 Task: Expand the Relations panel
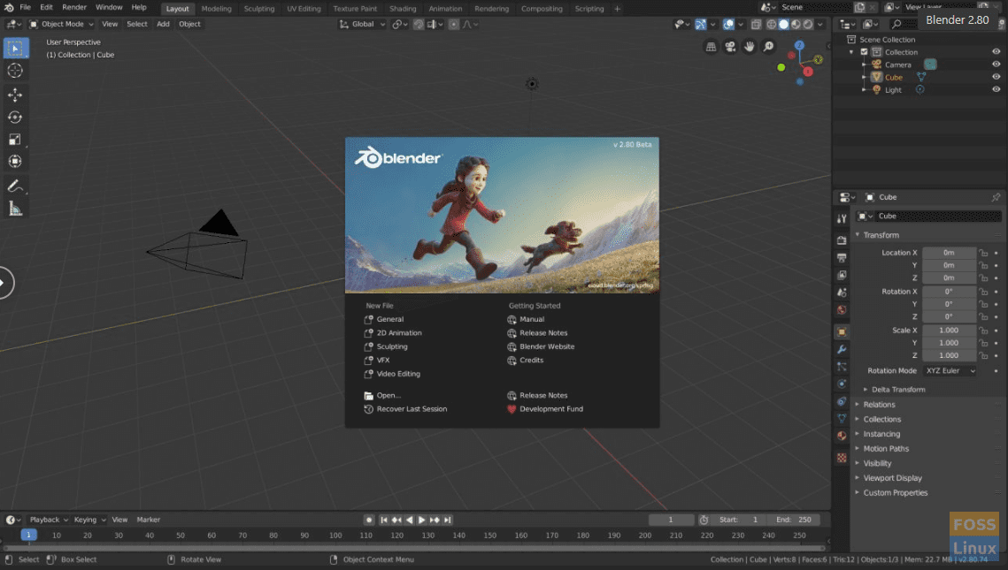(878, 405)
